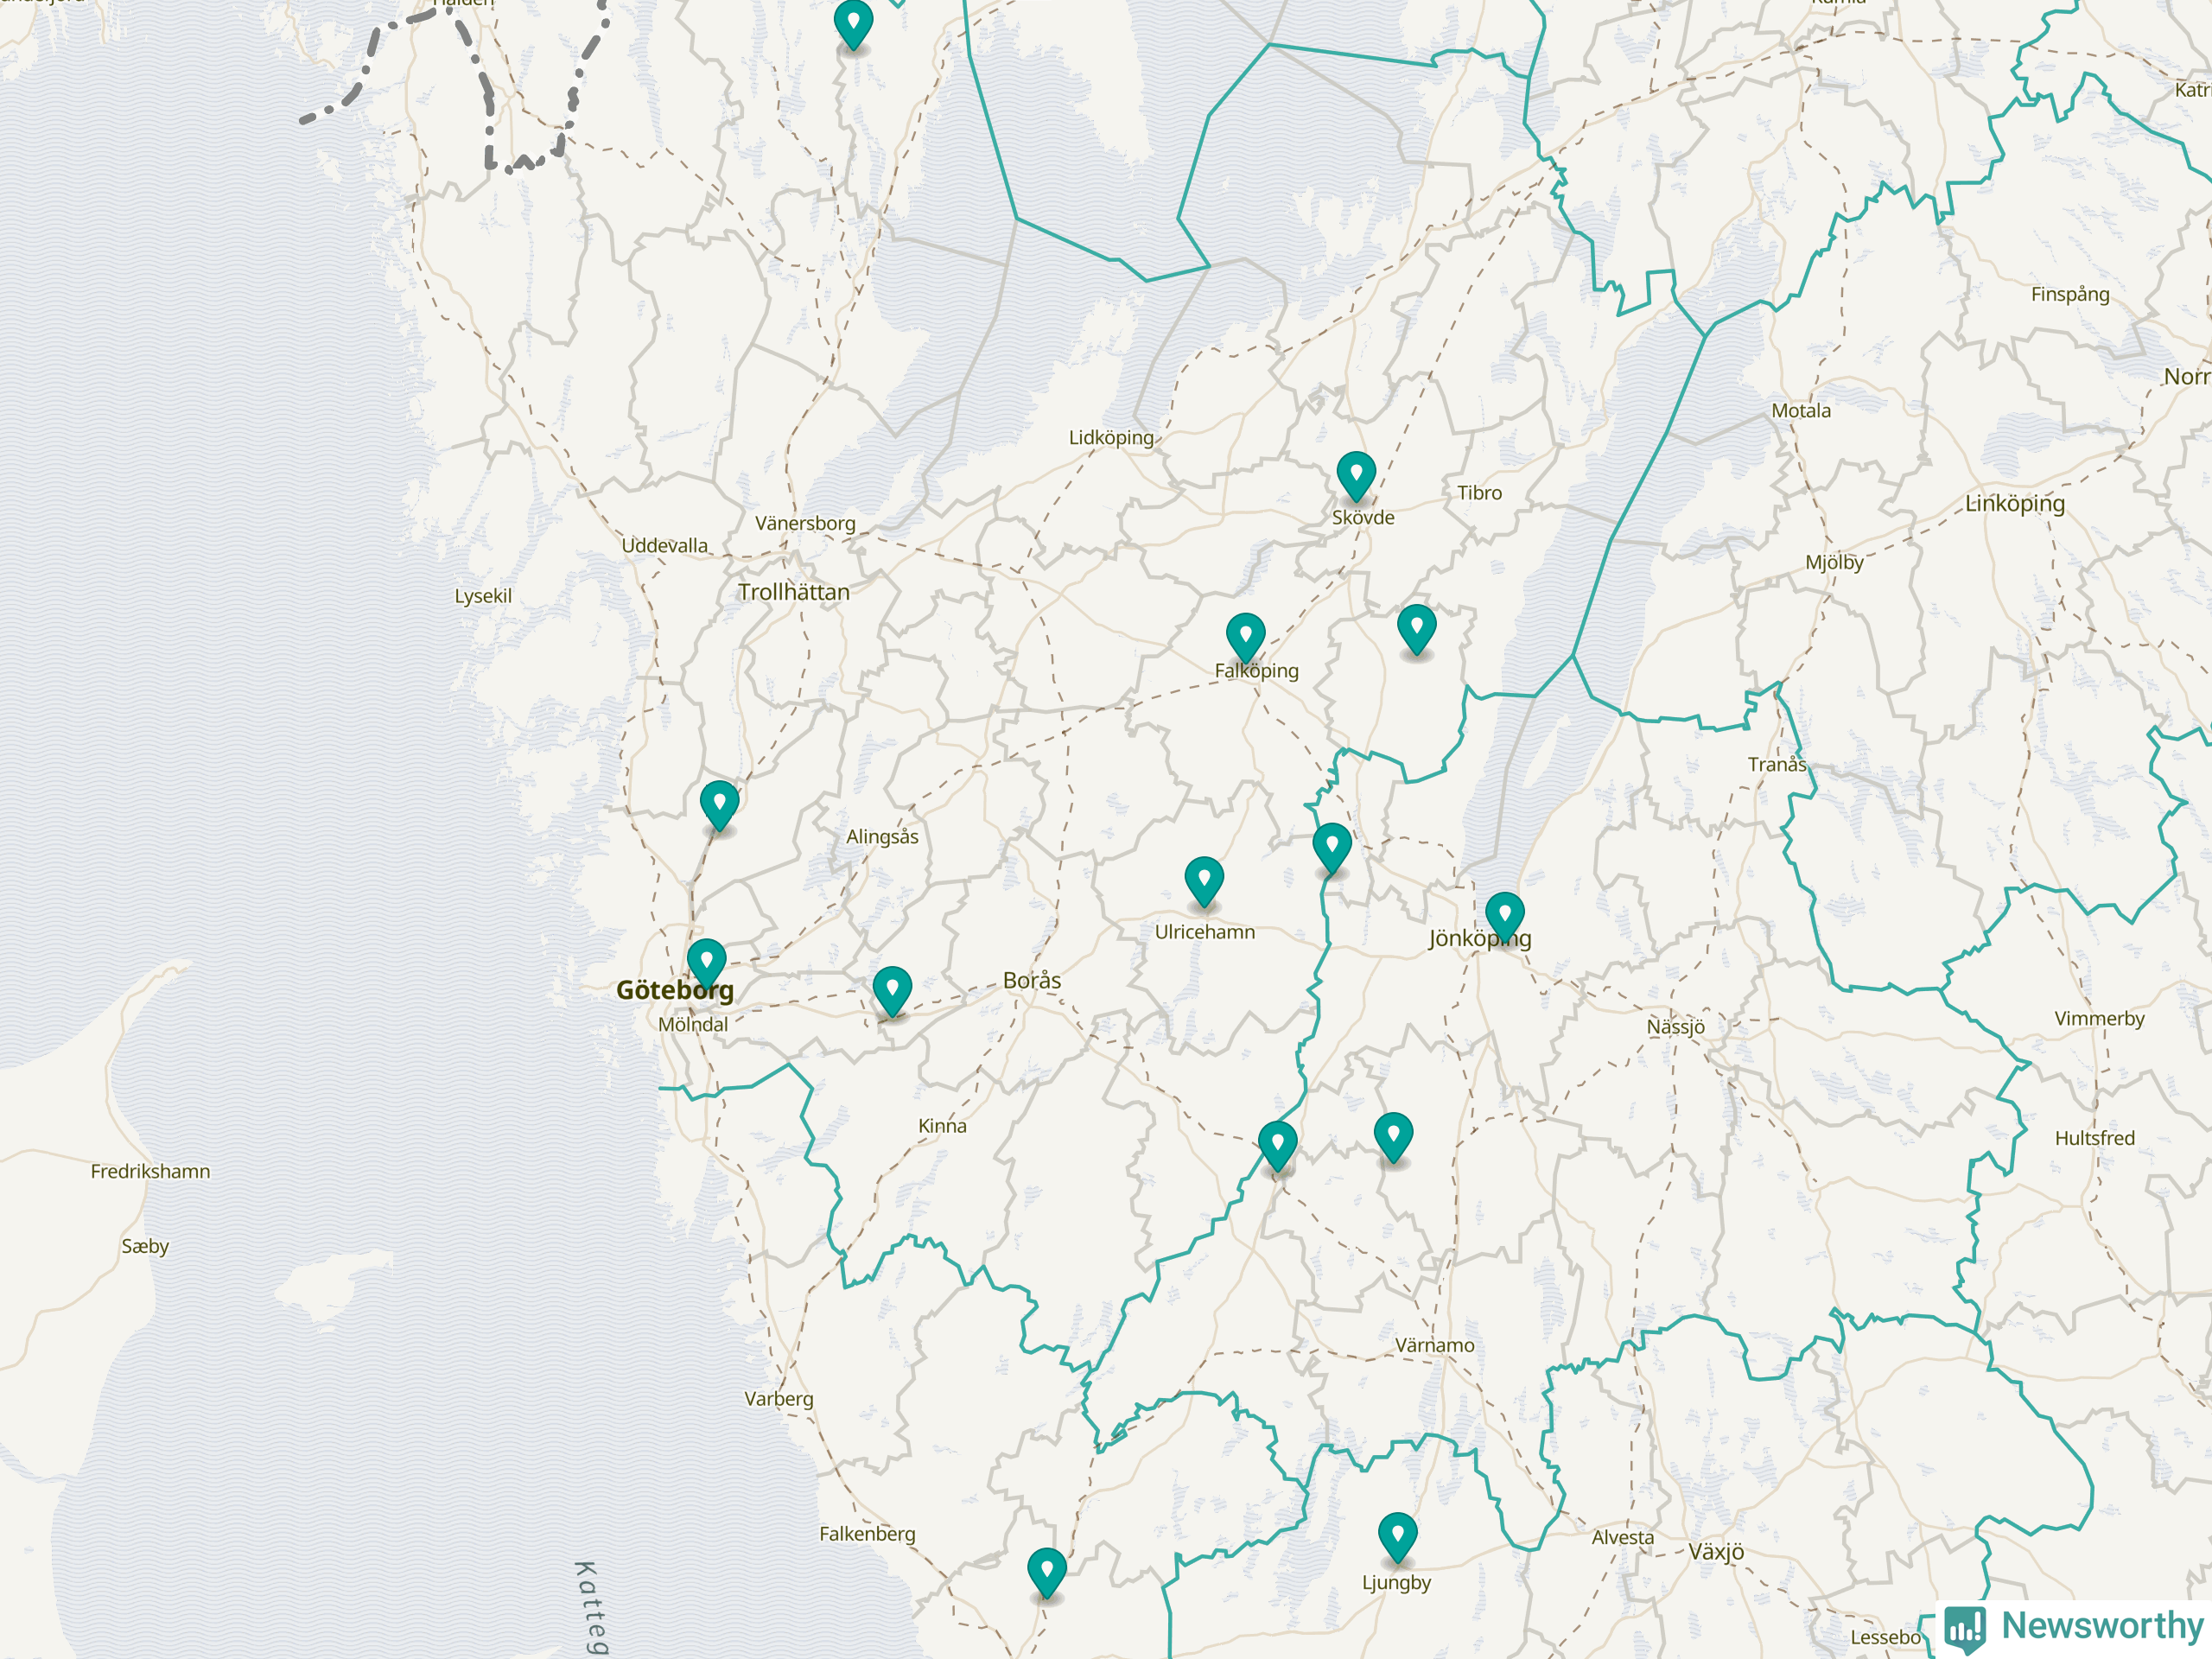Click the Trollhättan city label
This screenshot has height=1659, width=2212.
[793, 592]
